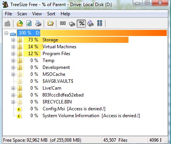Expand the Live!Cam folder
171x144 pixels.
(x=13, y=88)
